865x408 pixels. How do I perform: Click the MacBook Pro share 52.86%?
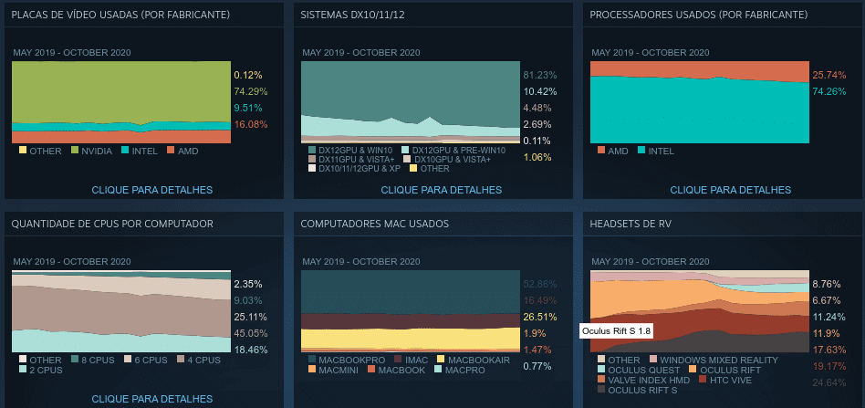pyautogui.click(x=540, y=285)
